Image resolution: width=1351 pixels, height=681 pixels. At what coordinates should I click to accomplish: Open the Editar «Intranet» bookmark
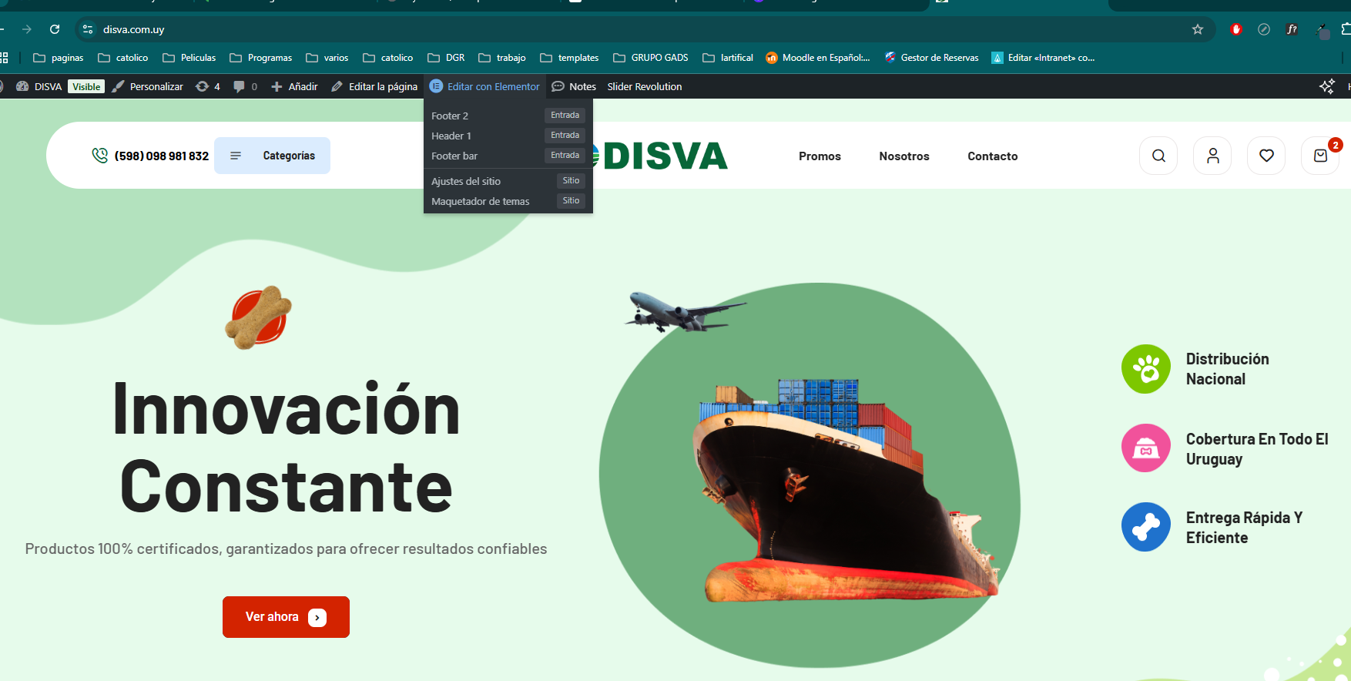click(x=1043, y=58)
